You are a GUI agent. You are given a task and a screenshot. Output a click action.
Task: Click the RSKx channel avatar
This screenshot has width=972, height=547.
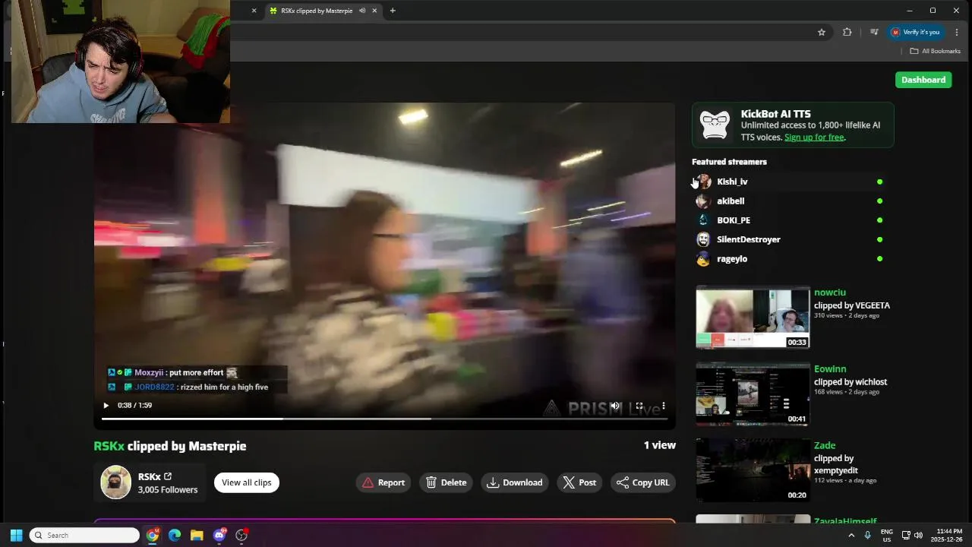(116, 482)
